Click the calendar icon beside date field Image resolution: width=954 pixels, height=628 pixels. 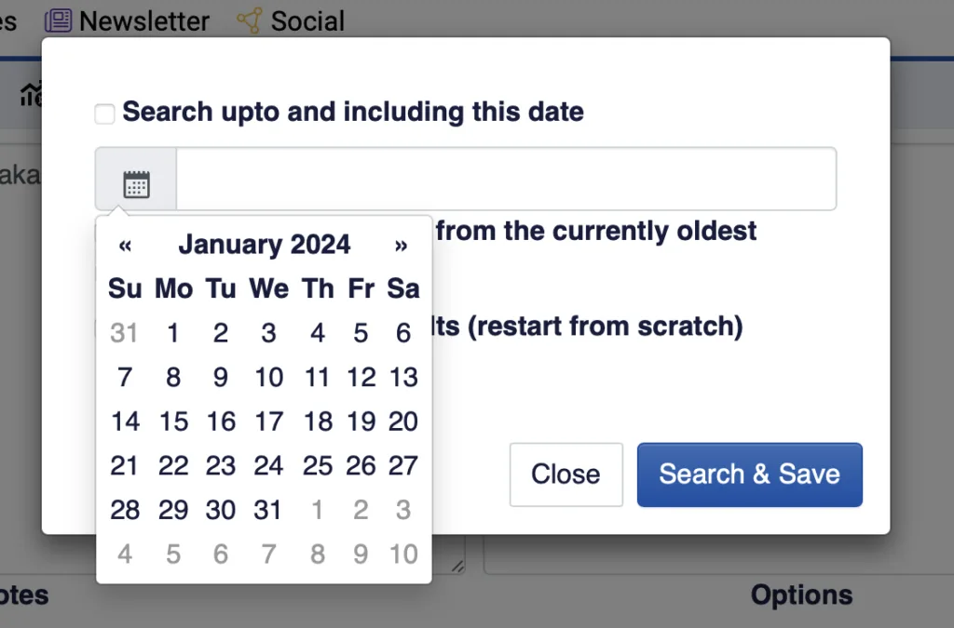click(136, 183)
